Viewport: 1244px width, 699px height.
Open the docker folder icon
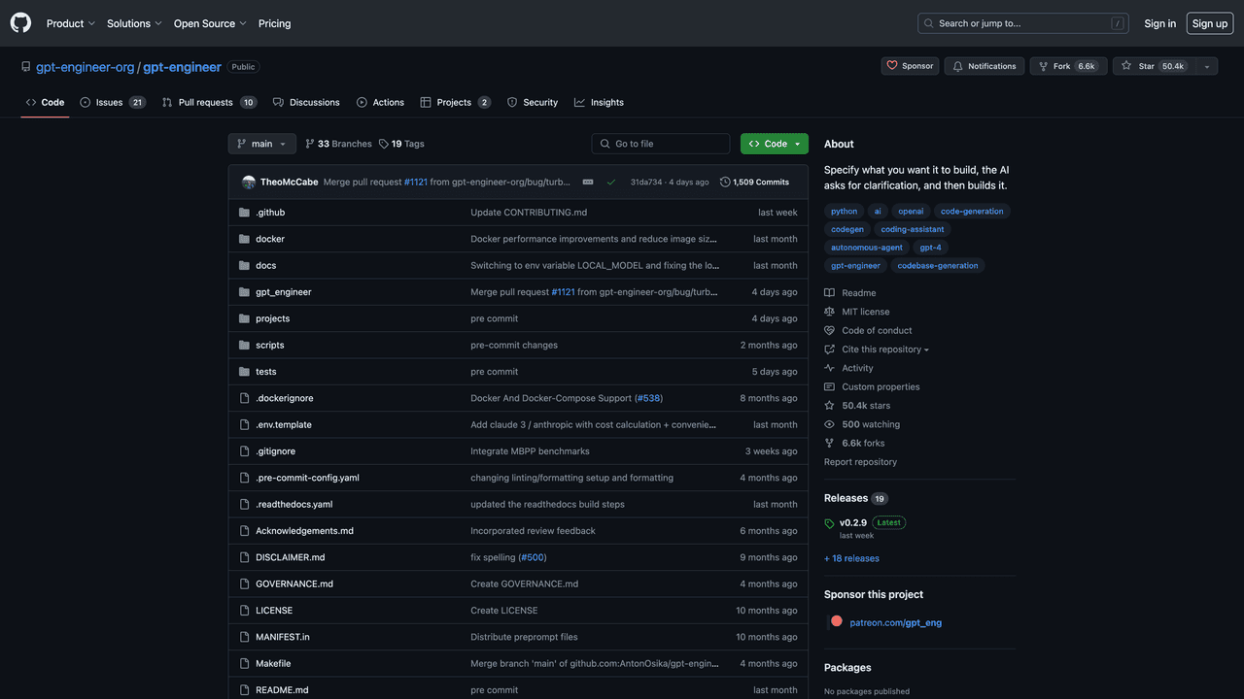(x=245, y=239)
